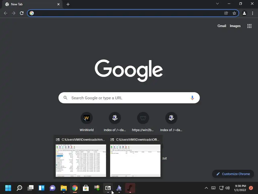Open the Chrome profile avatar
The height and width of the screenshot is (194, 258).
[244, 13]
